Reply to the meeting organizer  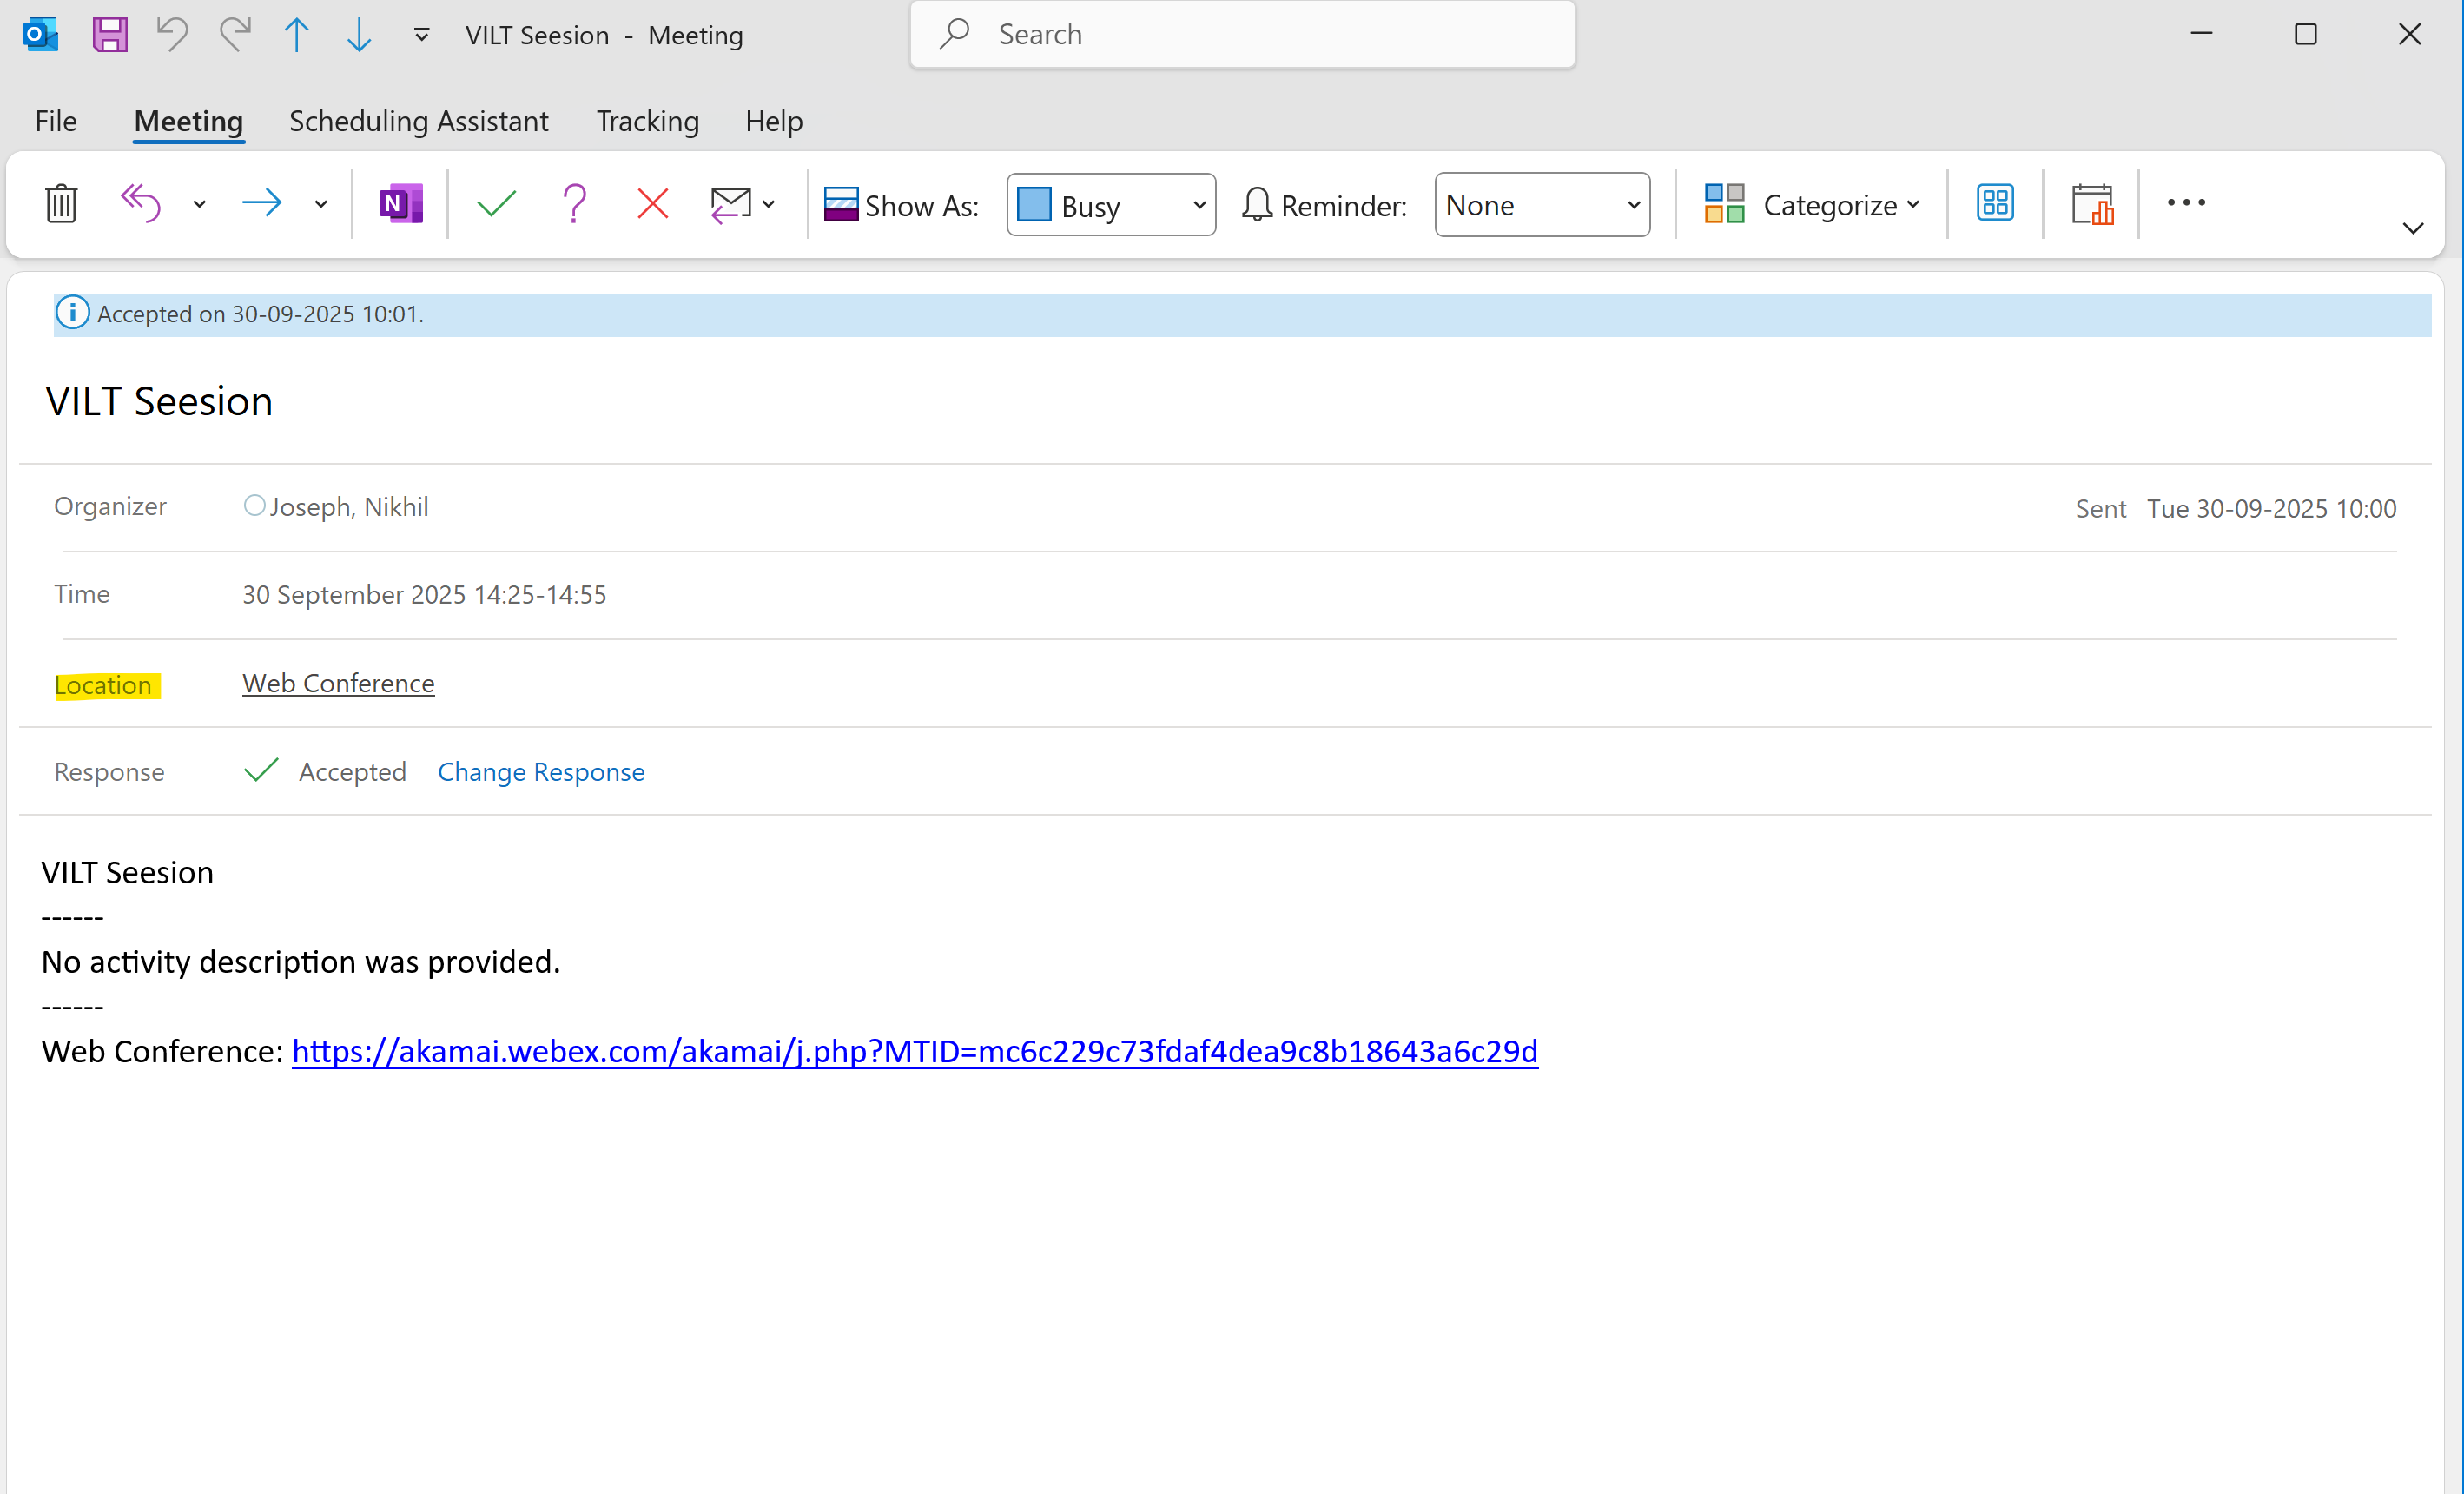coord(140,203)
